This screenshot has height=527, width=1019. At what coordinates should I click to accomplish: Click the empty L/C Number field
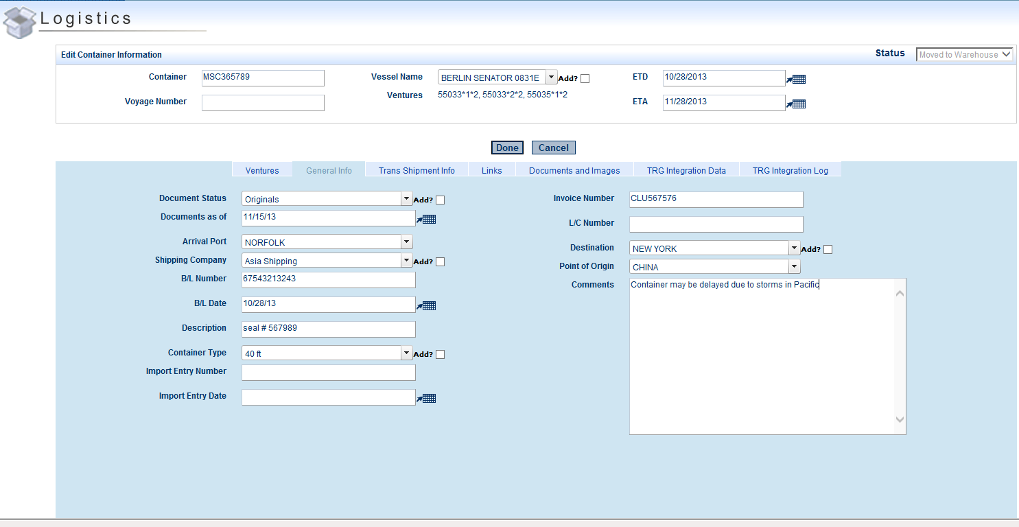[716, 224]
